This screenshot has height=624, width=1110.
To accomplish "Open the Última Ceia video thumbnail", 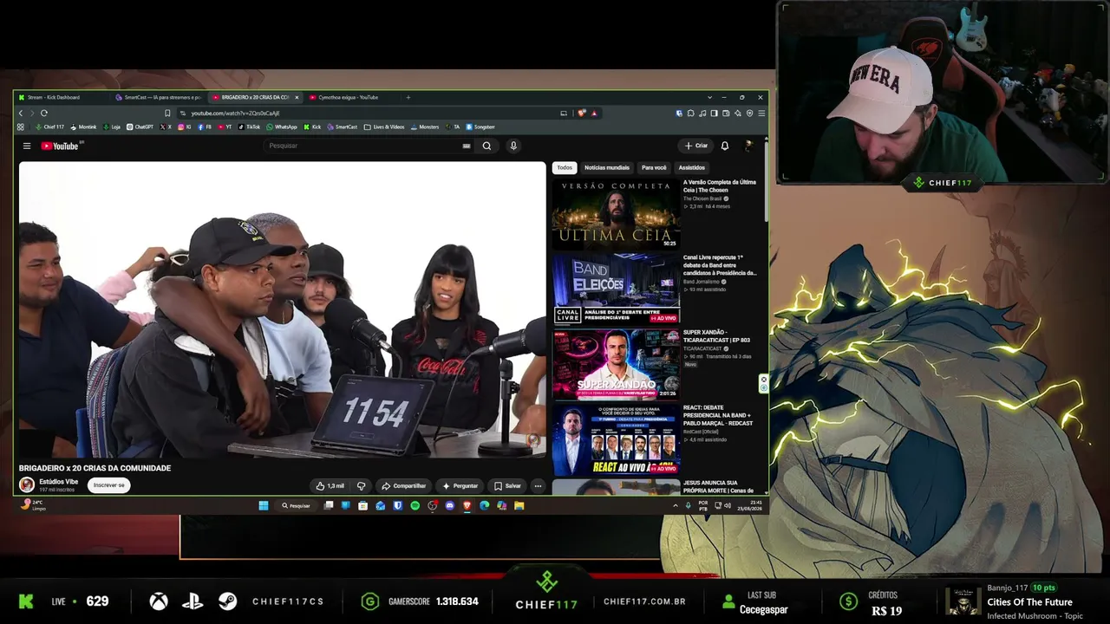I will coord(616,214).
